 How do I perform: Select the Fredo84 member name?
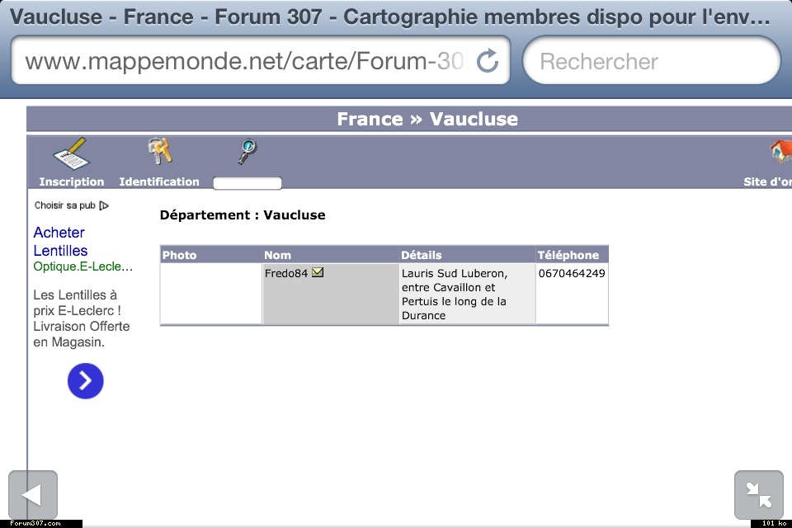point(285,273)
